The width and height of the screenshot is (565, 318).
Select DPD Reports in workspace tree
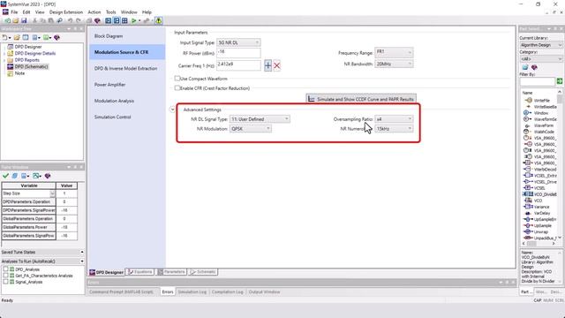27,60
